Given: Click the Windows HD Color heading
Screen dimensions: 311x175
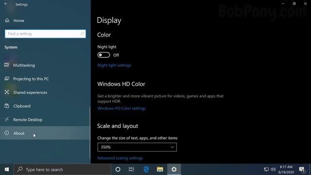Looking at the screenshot, I should click(121, 84).
